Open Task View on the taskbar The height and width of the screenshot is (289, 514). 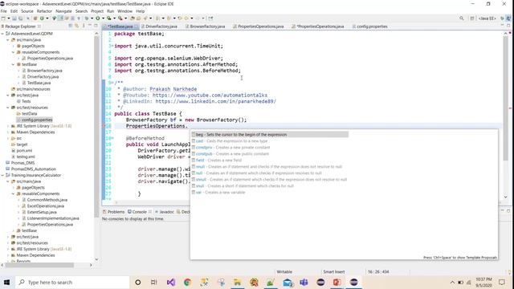tap(154, 282)
